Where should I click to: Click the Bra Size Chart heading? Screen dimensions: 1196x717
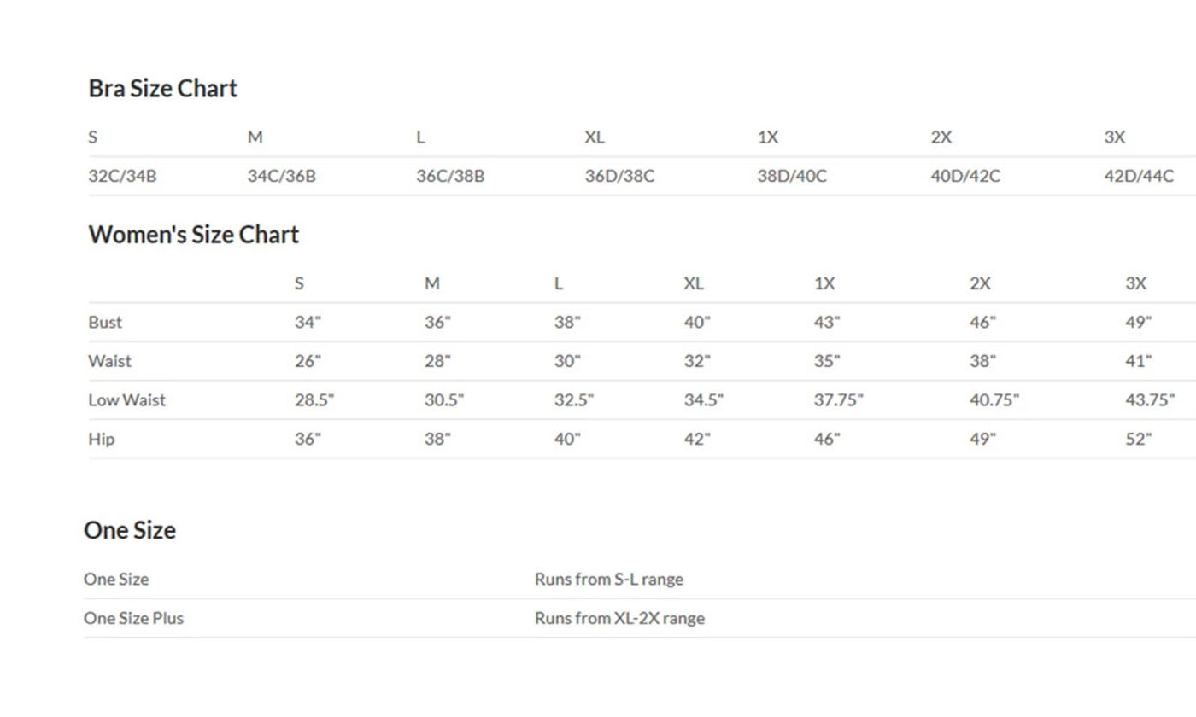[162, 89]
